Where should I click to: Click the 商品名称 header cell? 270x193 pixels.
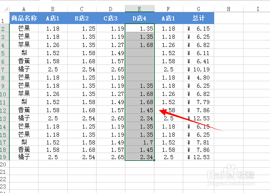[24, 18]
